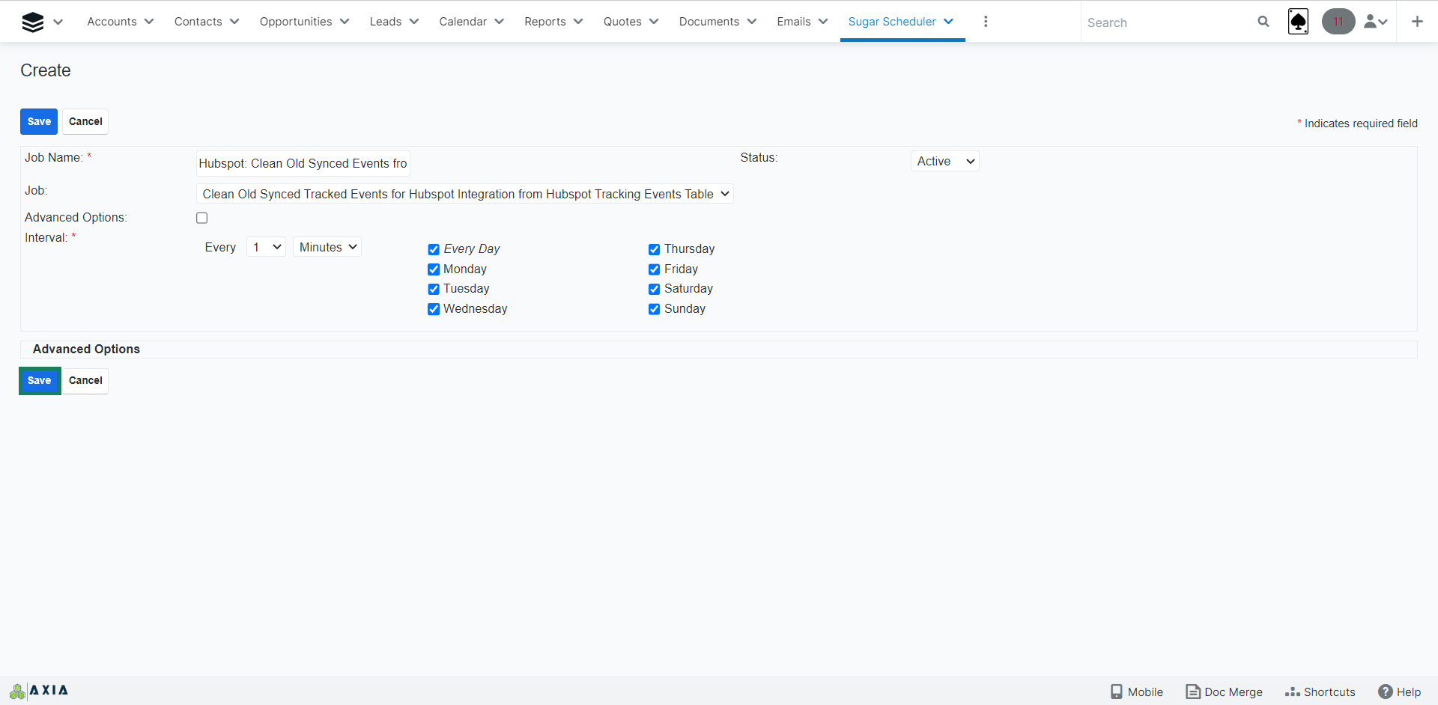Uncheck the Thursday checkbox
Viewport: 1438px width, 705px height.
pos(654,249)
